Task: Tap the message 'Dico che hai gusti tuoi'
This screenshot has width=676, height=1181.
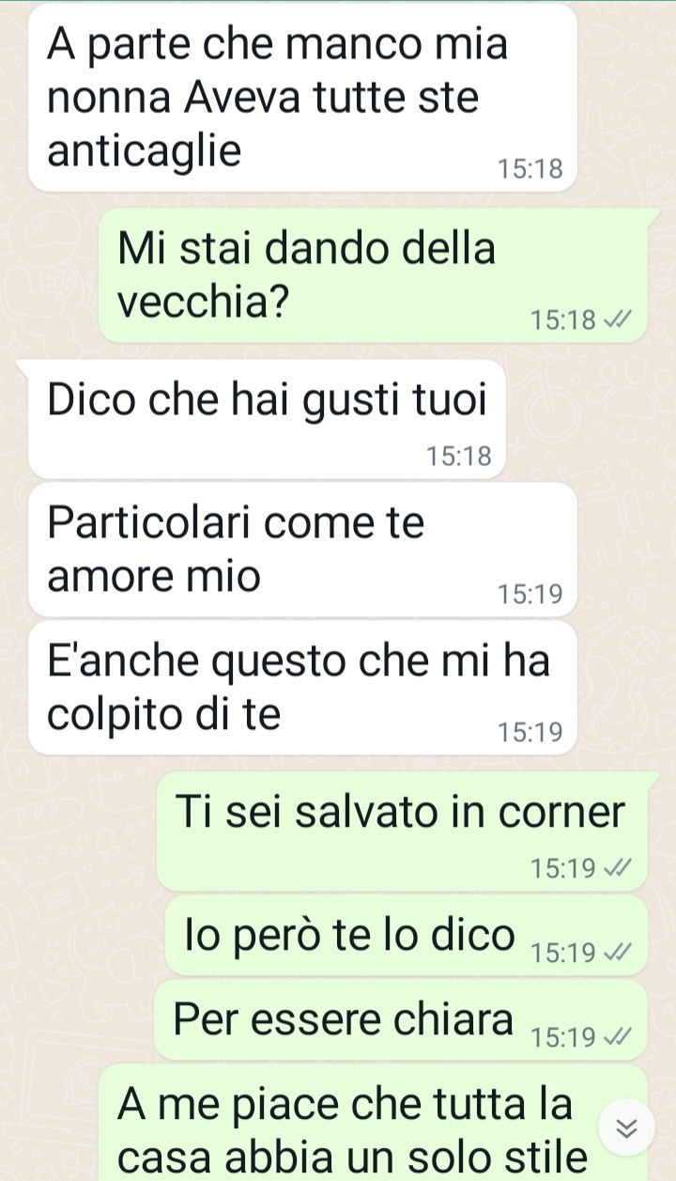Action: pyautogui.click(x=268, y=419)
